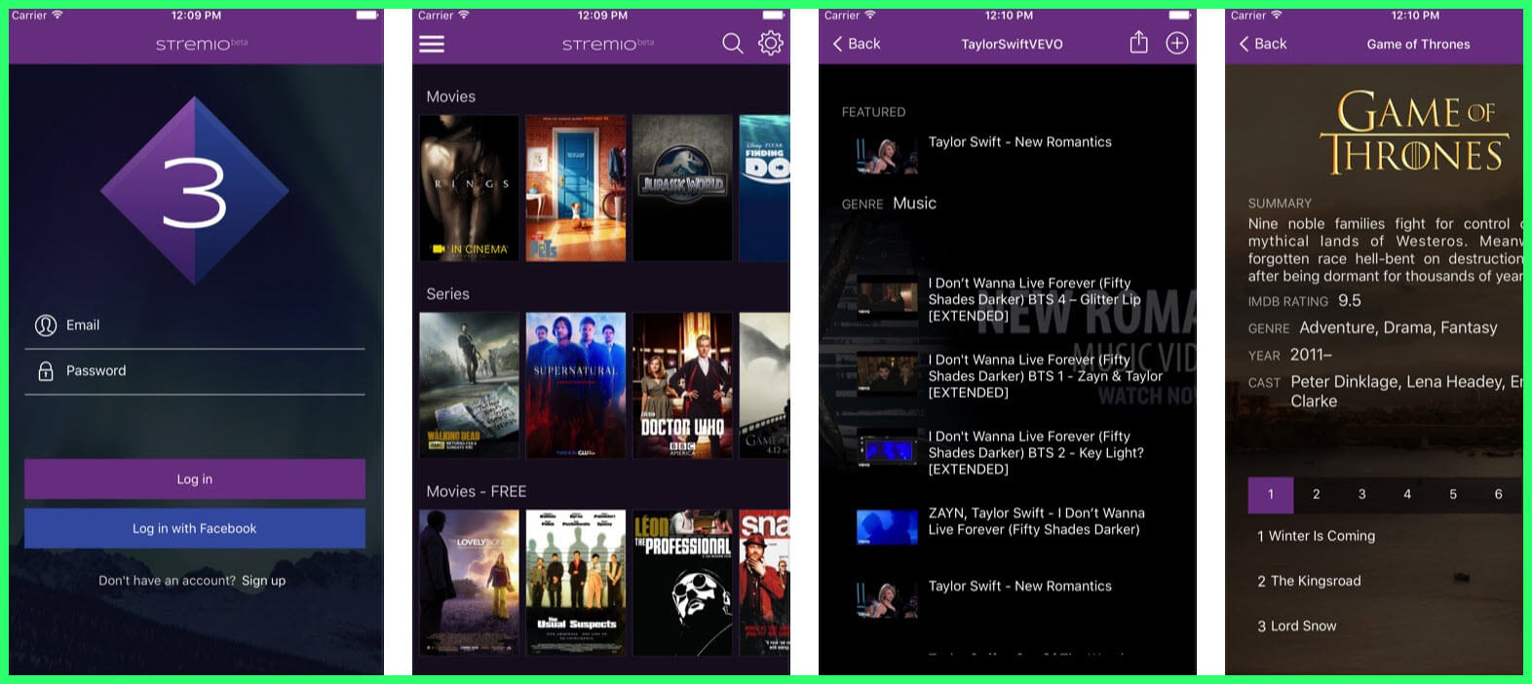The image size is (1532, 684).
Task: Click the user icon beside Email
Action: point(46,325)
